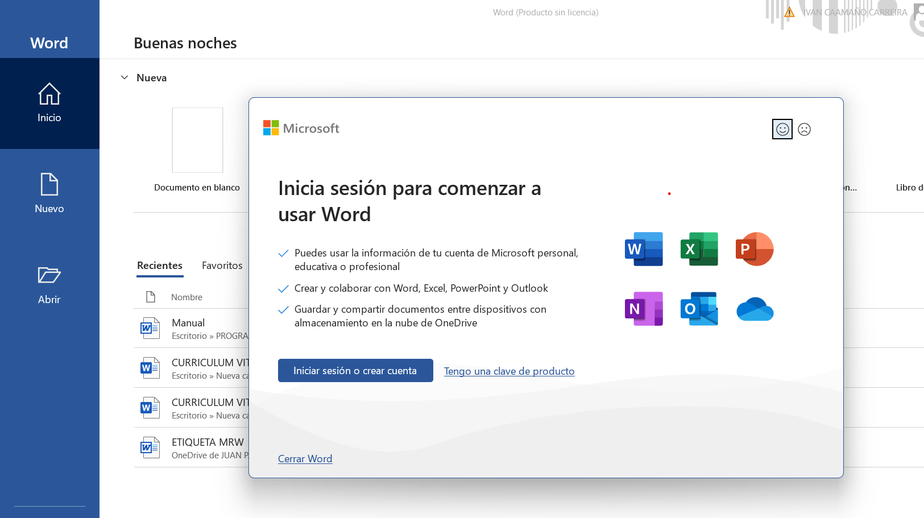Click the sad face feedback icon
The height and width of the screenshot is (518, 924).
tap(804, 130)
